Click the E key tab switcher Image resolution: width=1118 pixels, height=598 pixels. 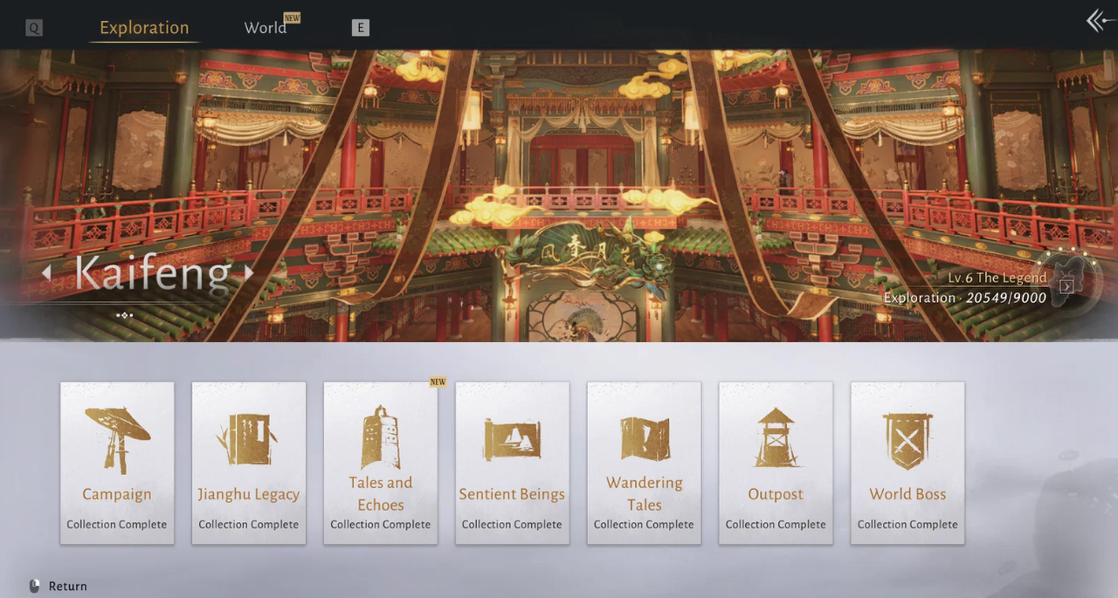click(x=361, y=28)
